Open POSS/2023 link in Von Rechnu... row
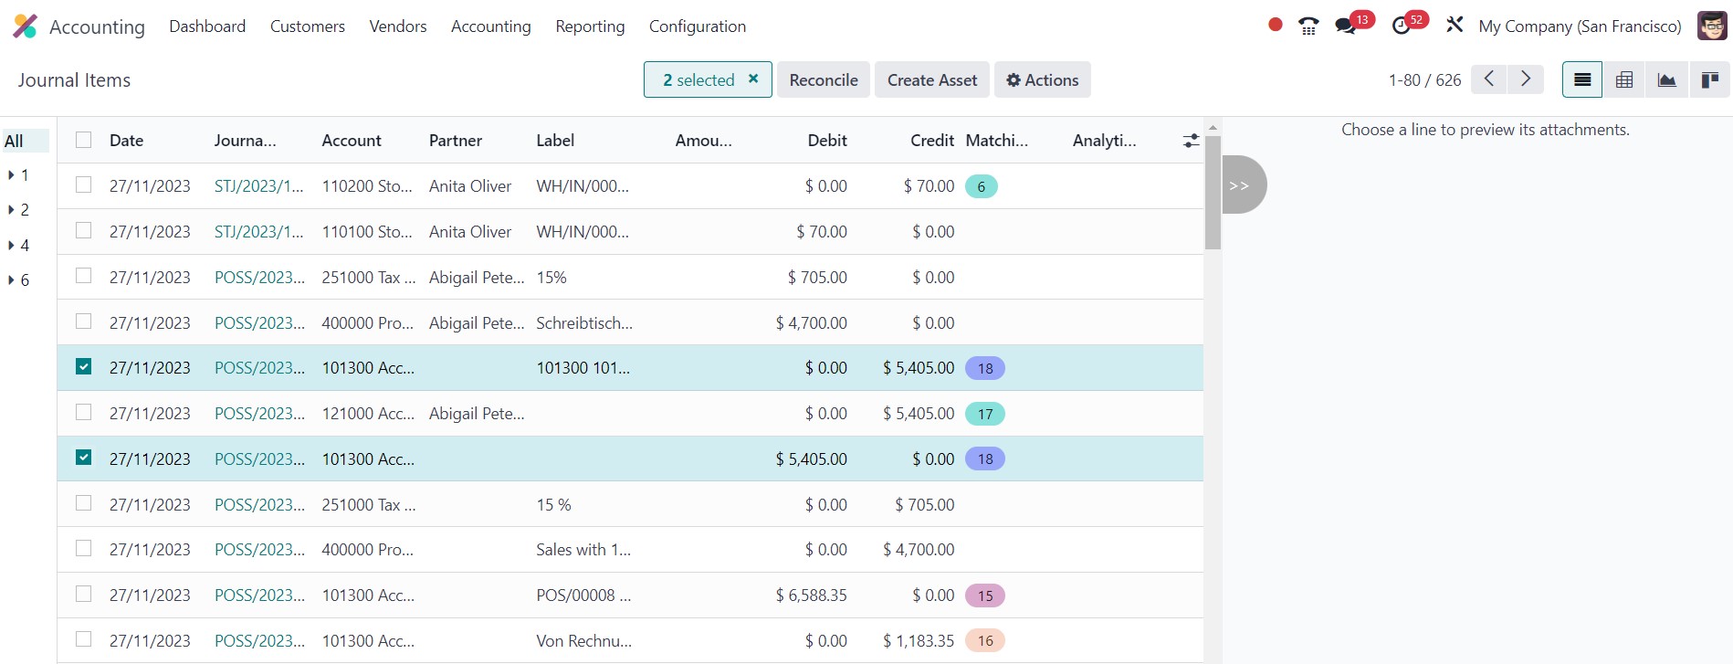1733x664 pixels. tap(259, 641)
